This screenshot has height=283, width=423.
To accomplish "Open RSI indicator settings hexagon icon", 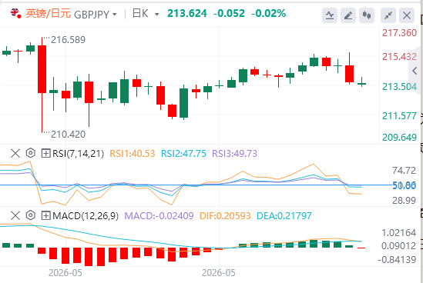I will pos(31,153).
